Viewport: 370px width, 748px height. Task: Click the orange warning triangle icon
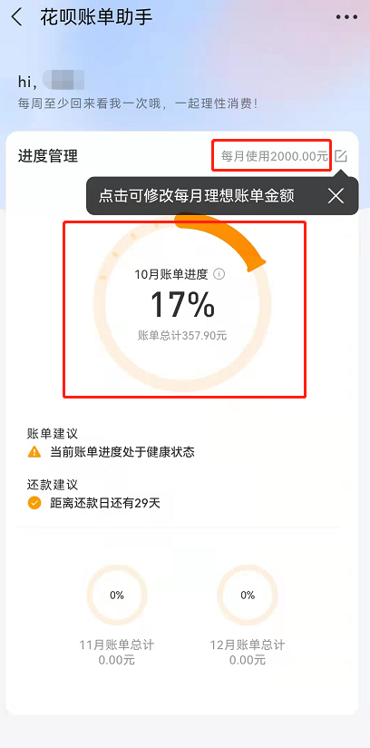coord(34,452)
